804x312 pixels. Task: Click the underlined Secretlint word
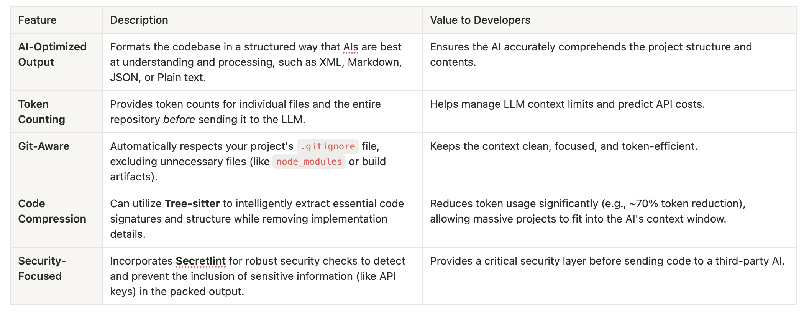coord(200,261)
